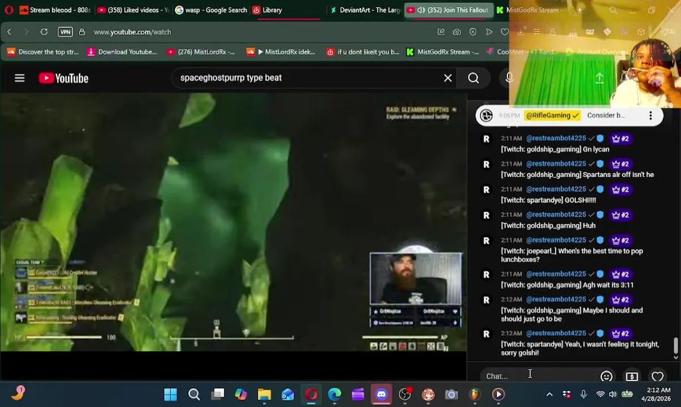Send a heart reaction in chat
Screen dimensions: 681x407
pyautogui.click(x=657, y=376)
